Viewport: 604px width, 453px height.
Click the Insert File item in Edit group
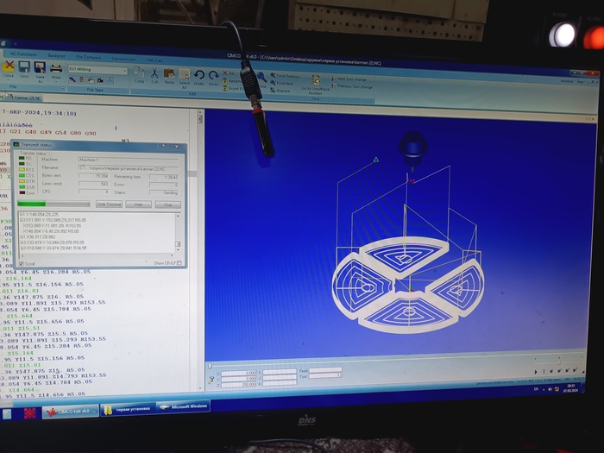[x=232, y=89]
